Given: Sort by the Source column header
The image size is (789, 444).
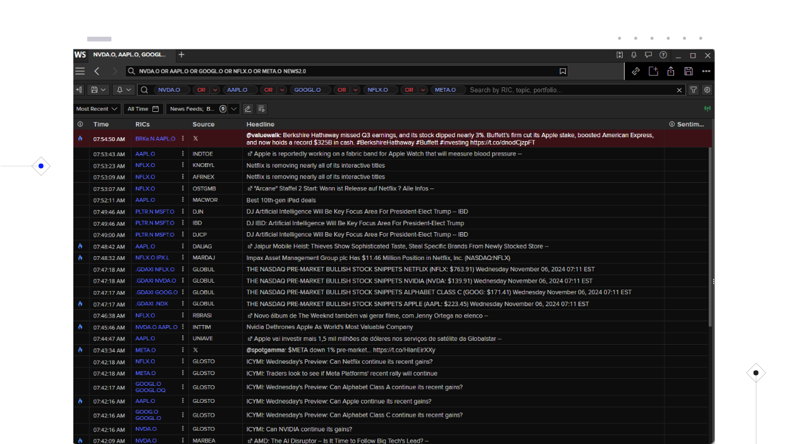Looking at the screenshot, I should point(204,125).
